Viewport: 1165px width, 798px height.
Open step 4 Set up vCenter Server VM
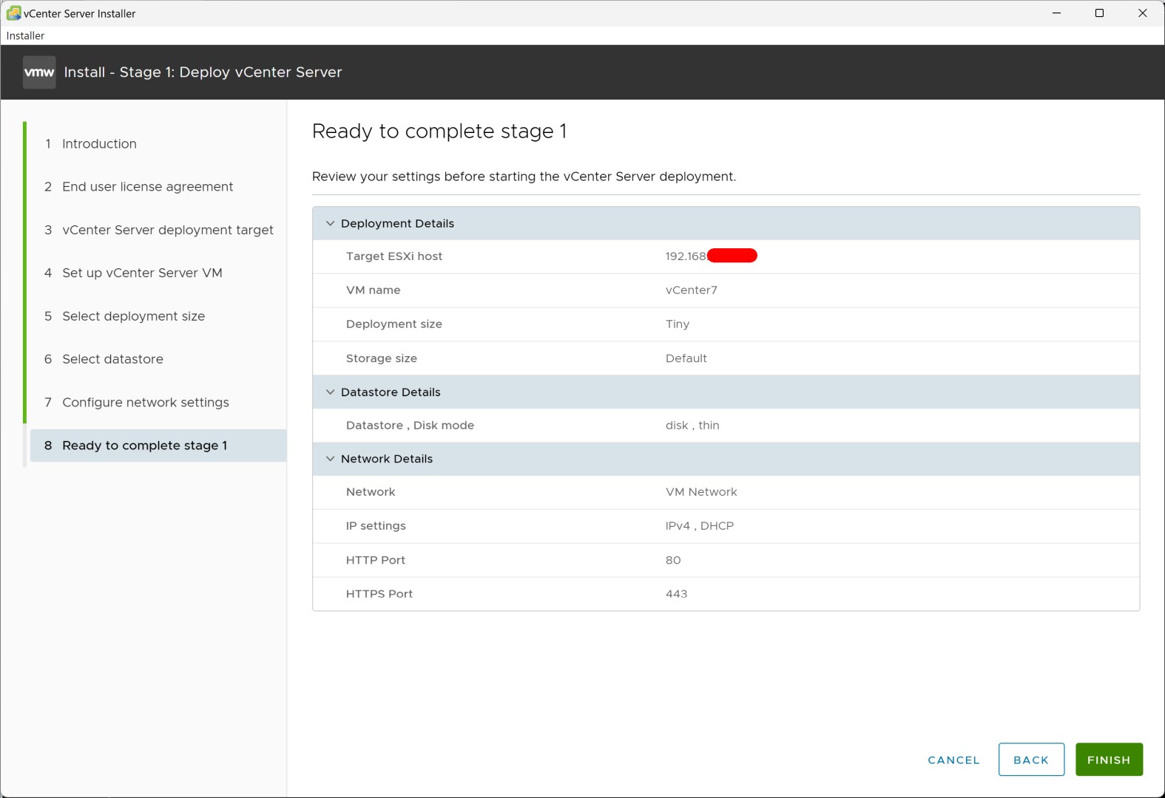click(x=133, y=273)
